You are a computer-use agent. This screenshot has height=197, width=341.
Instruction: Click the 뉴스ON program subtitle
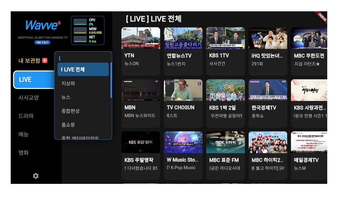(132, 64)
